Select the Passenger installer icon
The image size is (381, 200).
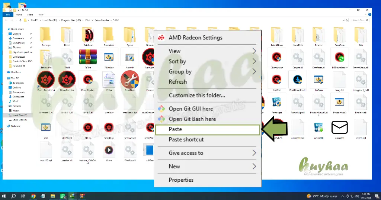tap(276, 102)
